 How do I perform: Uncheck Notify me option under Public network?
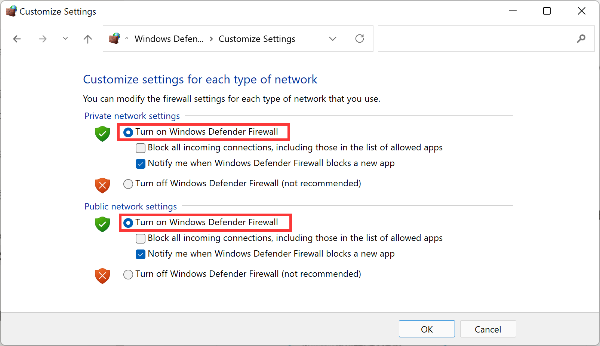click(141, 254)
